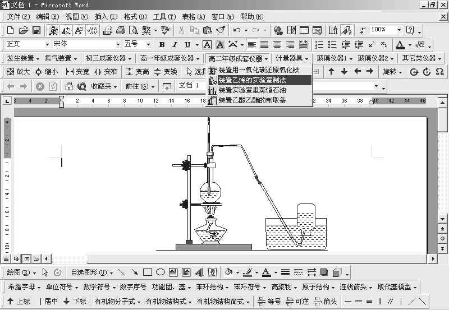Viewport: 449px width, 310px height.
Task: Open the 格式(O) menu
Action: point(135,17)
